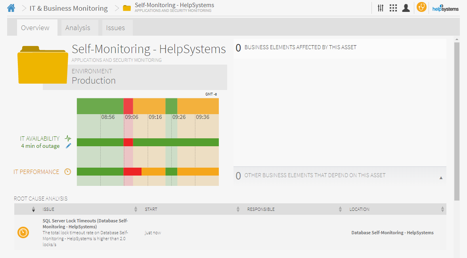The image size is (467, 258).
Task: Open the Issues tab
Action: [x=115, y=28]
